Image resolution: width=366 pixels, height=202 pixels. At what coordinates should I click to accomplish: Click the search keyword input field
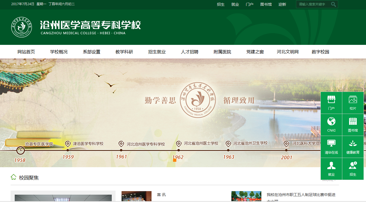[x=313, y=4]
